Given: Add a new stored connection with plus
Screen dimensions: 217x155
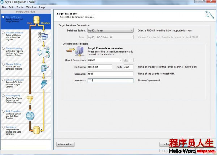Looking at the screenshot, I should (126, 60).
